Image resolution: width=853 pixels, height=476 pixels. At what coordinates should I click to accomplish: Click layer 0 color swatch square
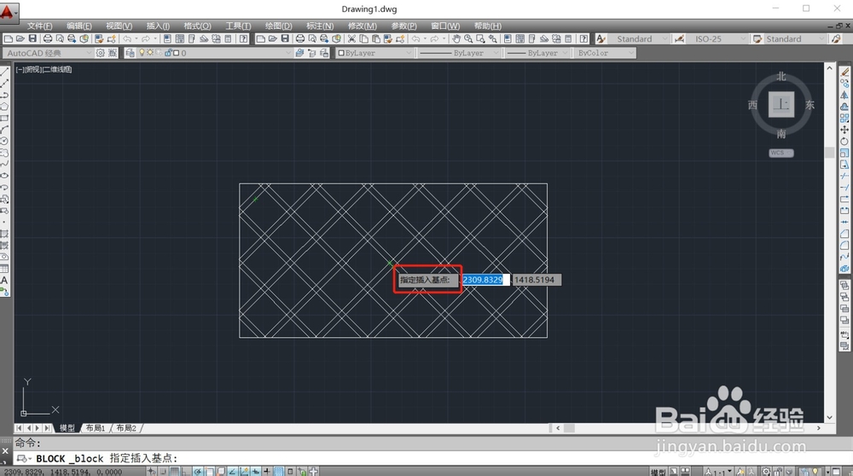click(x=177, y=53)
